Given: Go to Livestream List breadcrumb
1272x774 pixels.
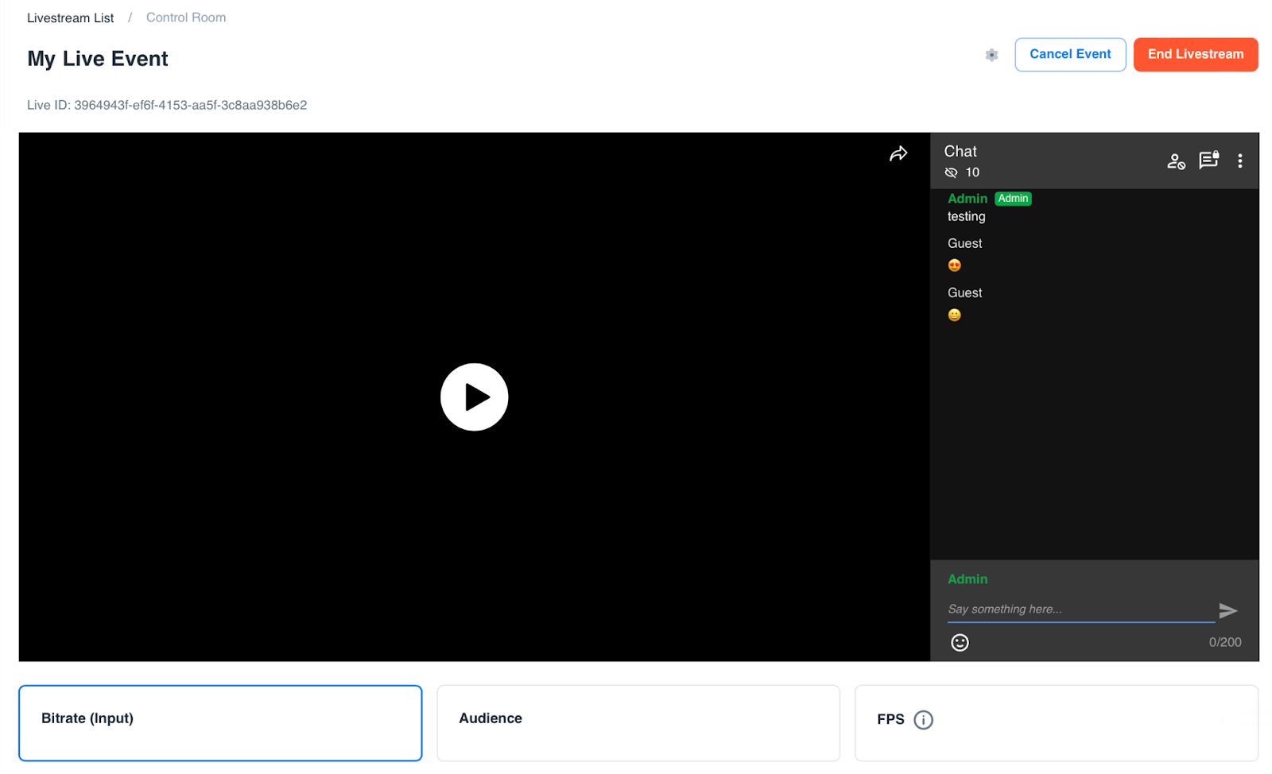Looking at the screenshot, I should pyautogui.click(x=71, y=17).
